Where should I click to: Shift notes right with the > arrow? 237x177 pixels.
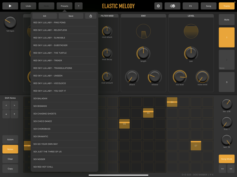coord(14,105)
